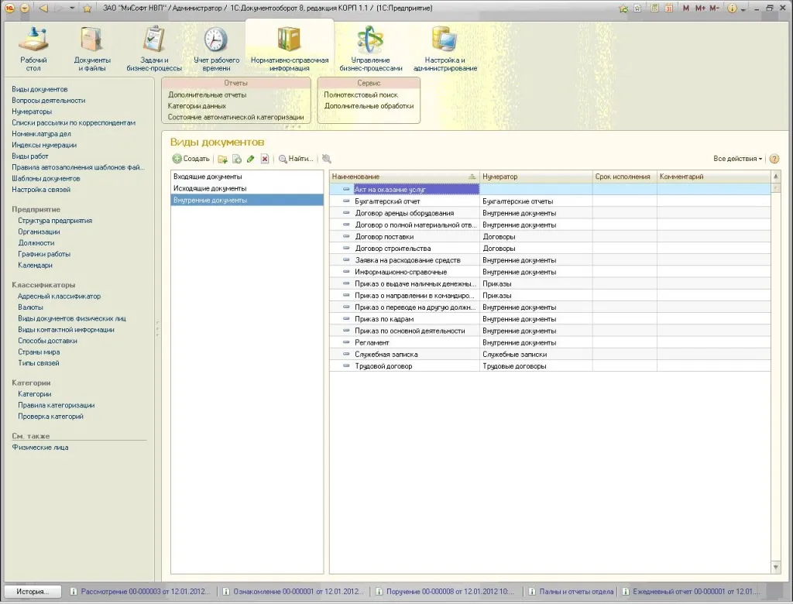Open Настройка и администрирование section
The width and height of the screenshot is (793, 604).
(x=445, y=47)
